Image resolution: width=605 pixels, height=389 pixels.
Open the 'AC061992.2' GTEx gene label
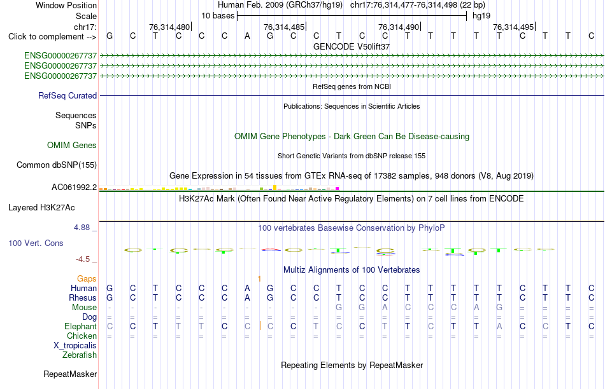pos(74,187)
